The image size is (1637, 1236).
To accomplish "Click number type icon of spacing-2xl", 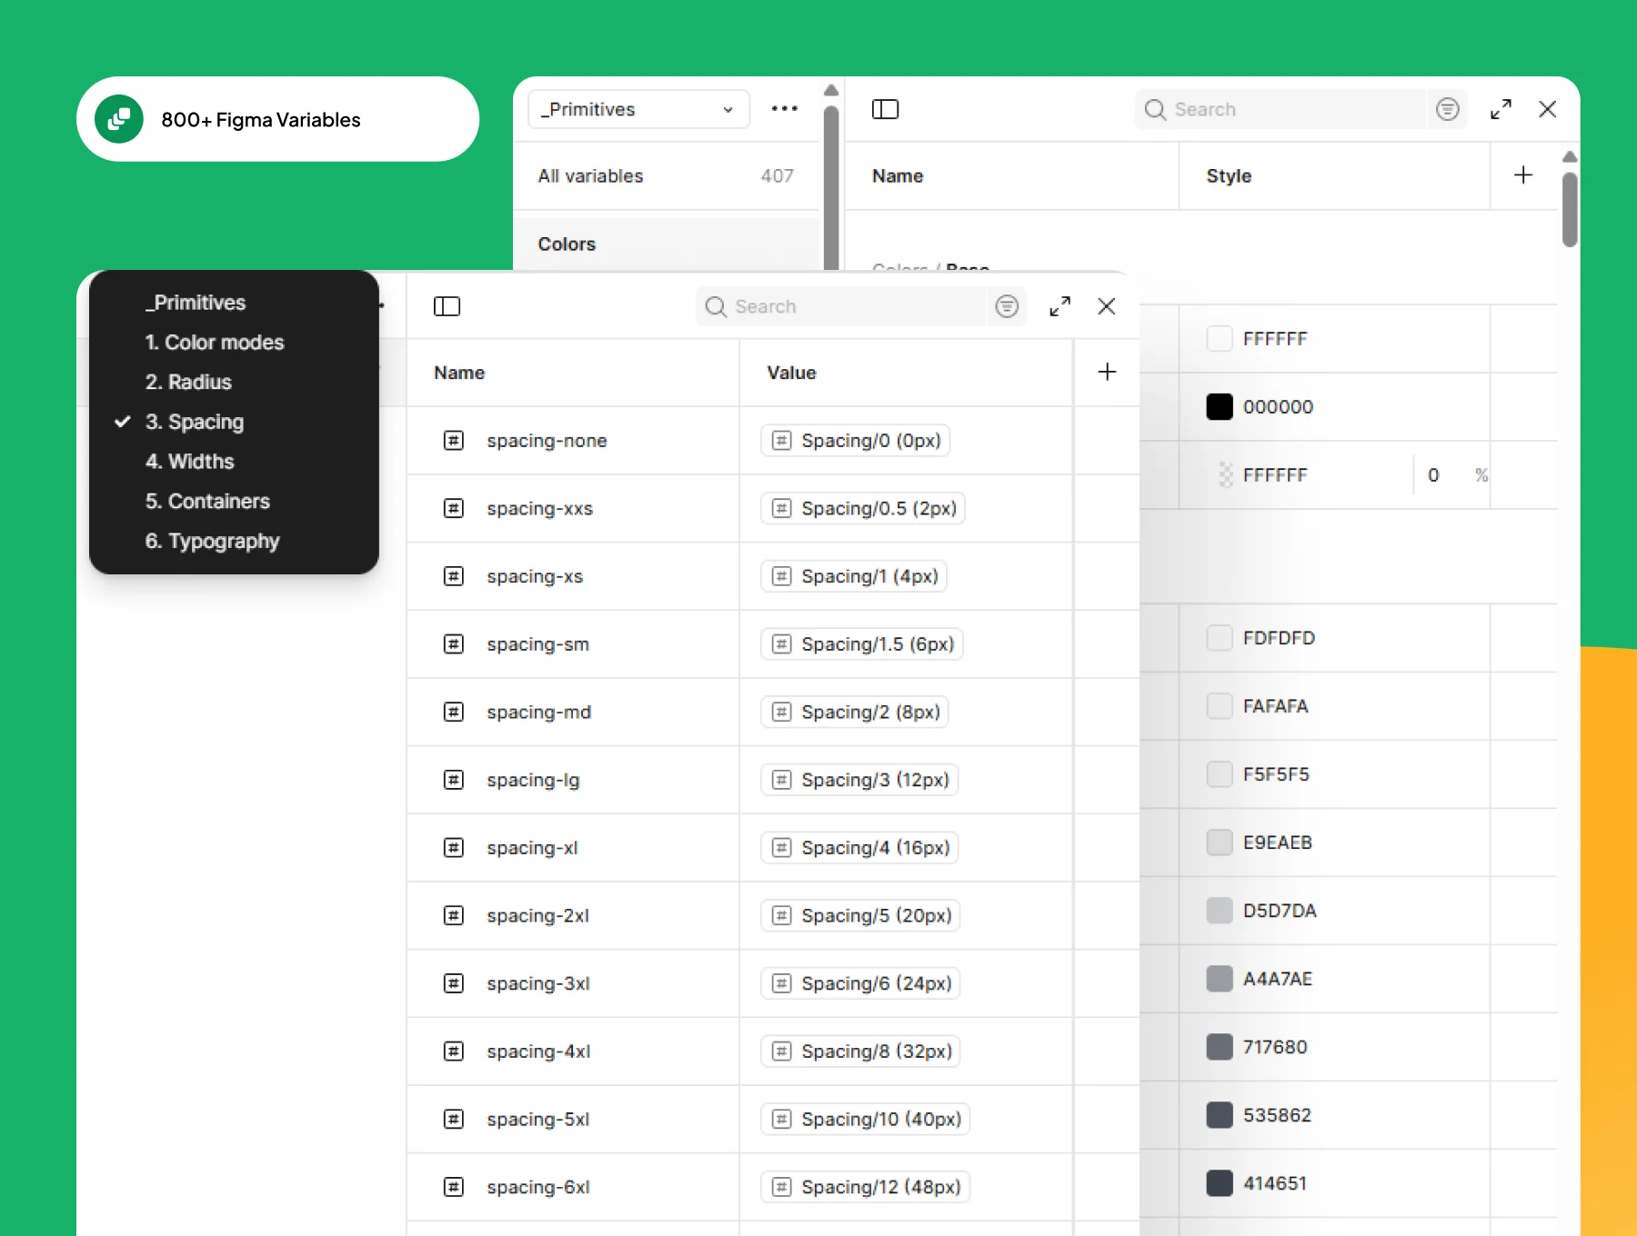I will (x=453, y=915).
